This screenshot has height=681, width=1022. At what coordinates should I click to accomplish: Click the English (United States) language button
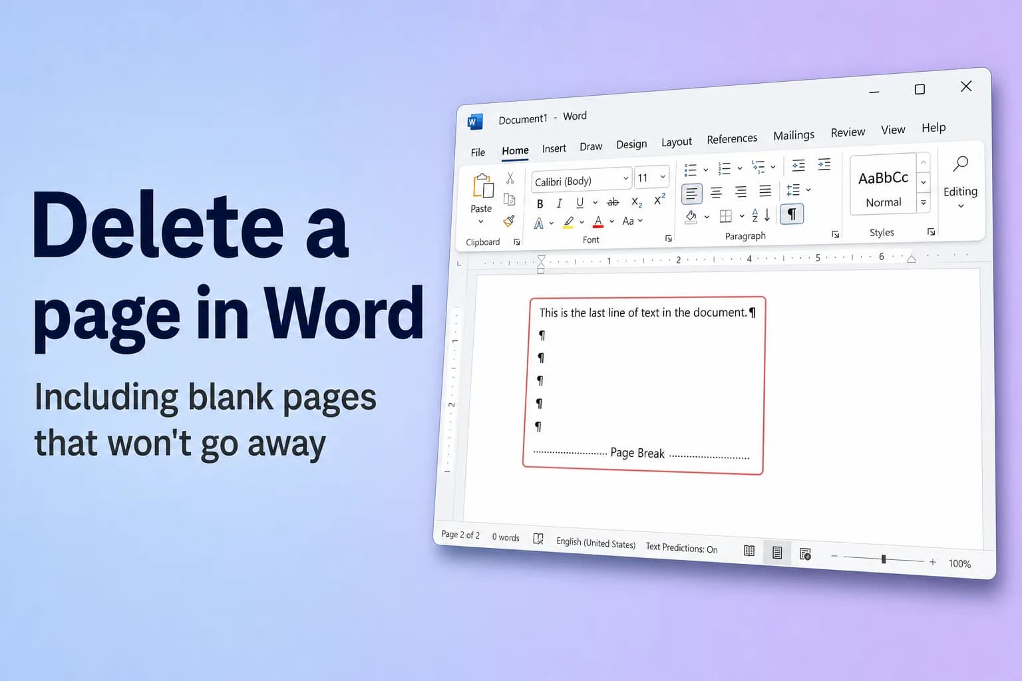pos(596,543)
